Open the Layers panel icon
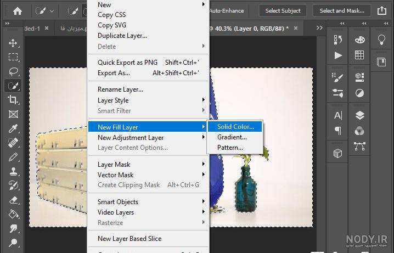The image size is (394, 253). [x=359, y=115]
